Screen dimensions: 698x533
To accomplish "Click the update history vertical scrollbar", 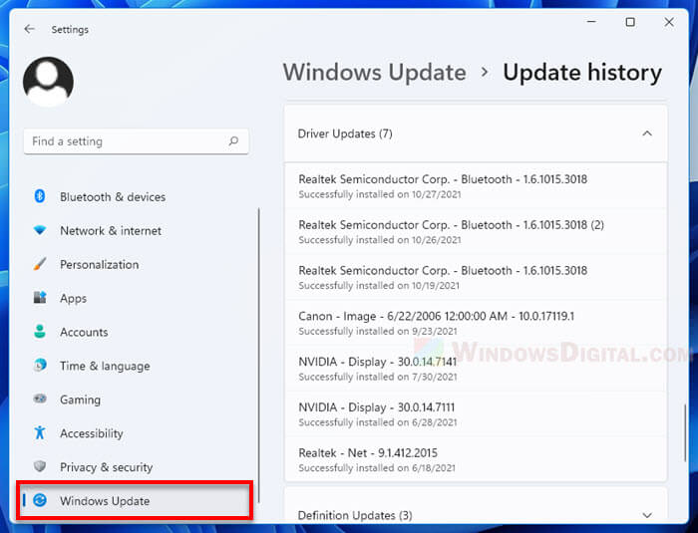I will coord(685,432).
